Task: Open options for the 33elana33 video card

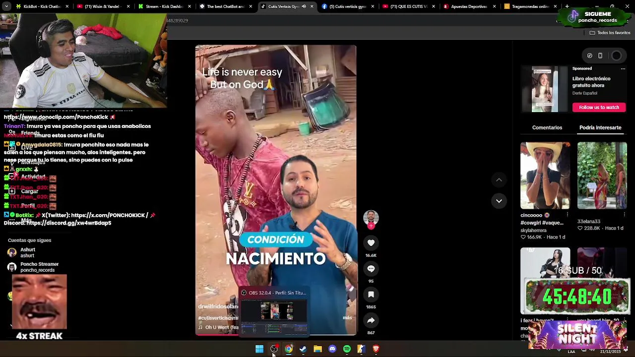Action: coord(624,215)
